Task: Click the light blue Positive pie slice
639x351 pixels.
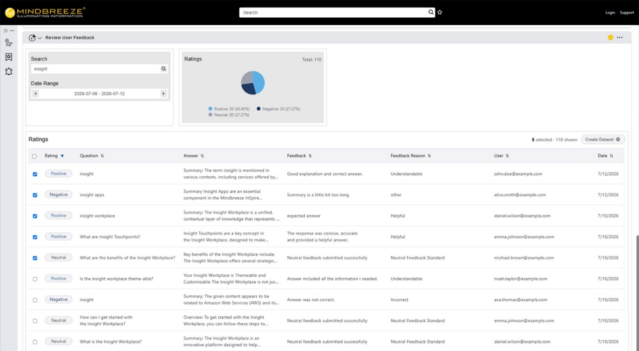Action: 260,82
